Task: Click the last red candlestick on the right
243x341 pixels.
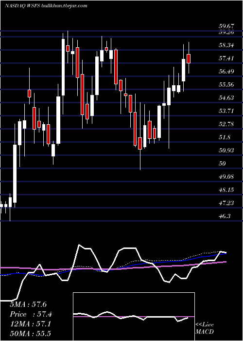Action: tap(189, 58)
